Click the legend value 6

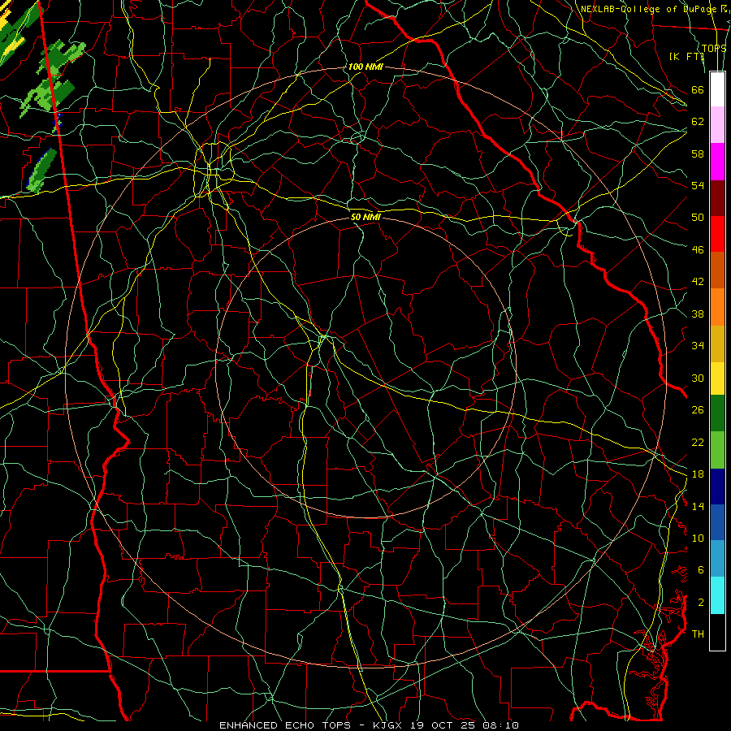point(701,570)
